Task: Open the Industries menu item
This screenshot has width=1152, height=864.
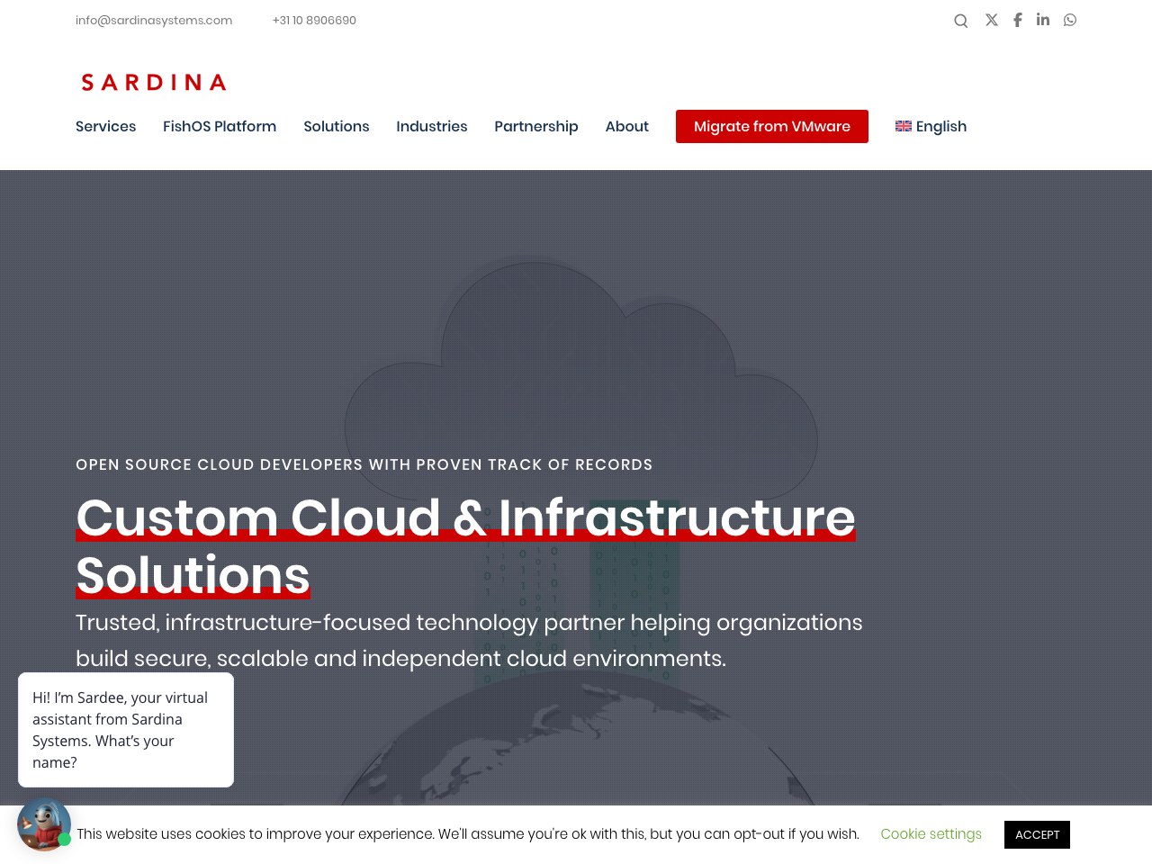Action: (431, 126)
